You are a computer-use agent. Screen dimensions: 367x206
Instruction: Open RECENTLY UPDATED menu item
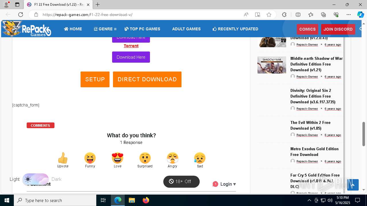(235, 29)
